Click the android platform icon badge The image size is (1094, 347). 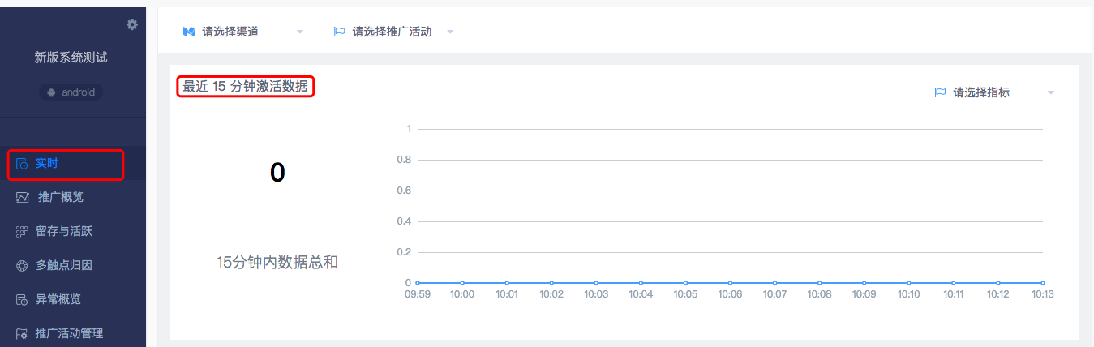click(52, 92)
